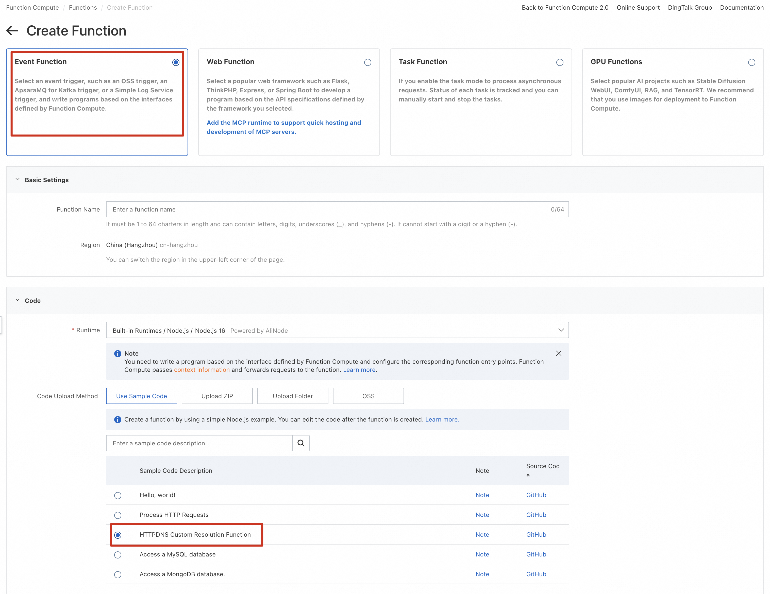
Task: Click the search magnifier icon
Action: click(301, 443)
